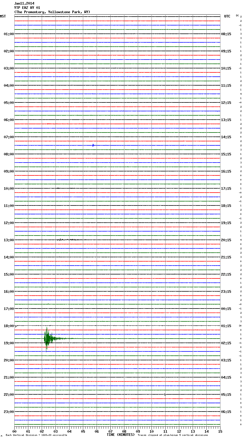Image resolution: width=243 pixels, height=439 pixels.
Task: Click the DC column header
Action: pyautogui.click(x=237, y=15)
